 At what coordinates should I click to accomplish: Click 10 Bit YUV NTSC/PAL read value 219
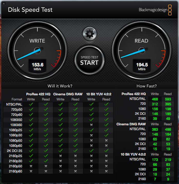168,160
